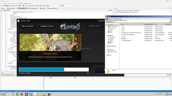This screenshot has height=96, width=172.
Task: Select '3 Doors Down - Away From The Sun.mp3'
Action: (131, 33)
